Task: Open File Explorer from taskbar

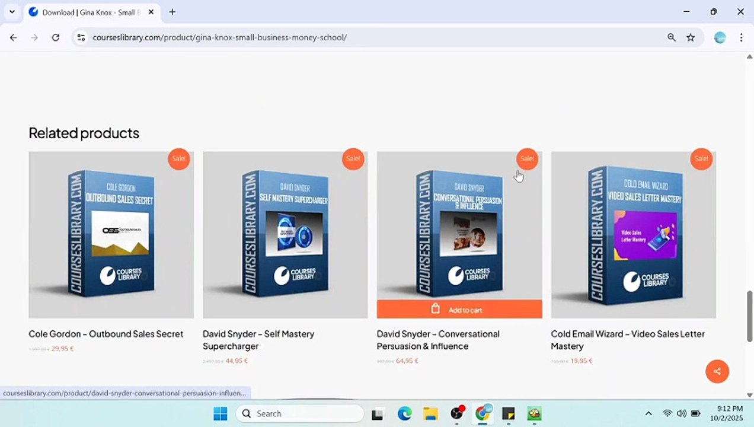Action: 430,414
